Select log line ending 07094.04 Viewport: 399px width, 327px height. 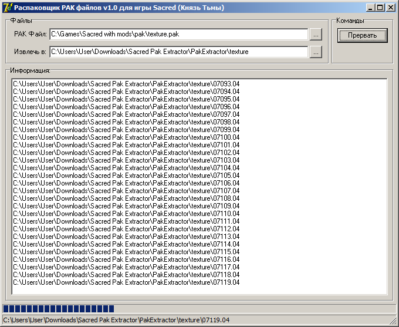(126, 92)
